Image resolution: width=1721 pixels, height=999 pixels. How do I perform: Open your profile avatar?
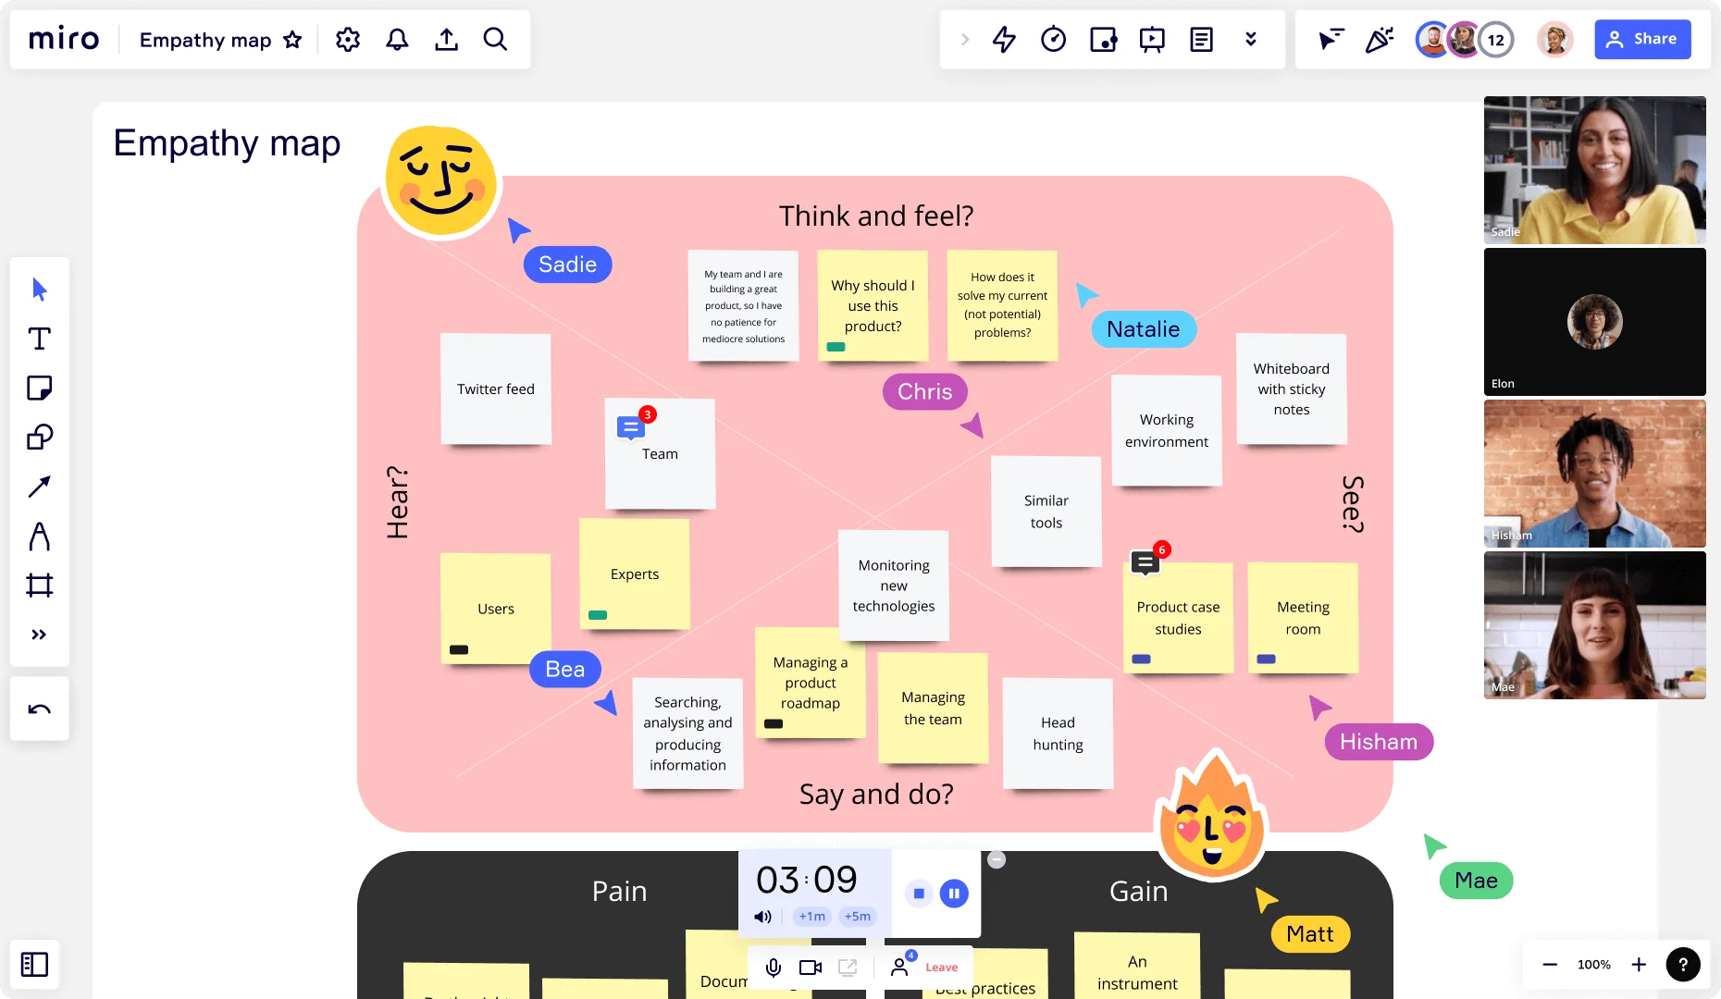1555,40
